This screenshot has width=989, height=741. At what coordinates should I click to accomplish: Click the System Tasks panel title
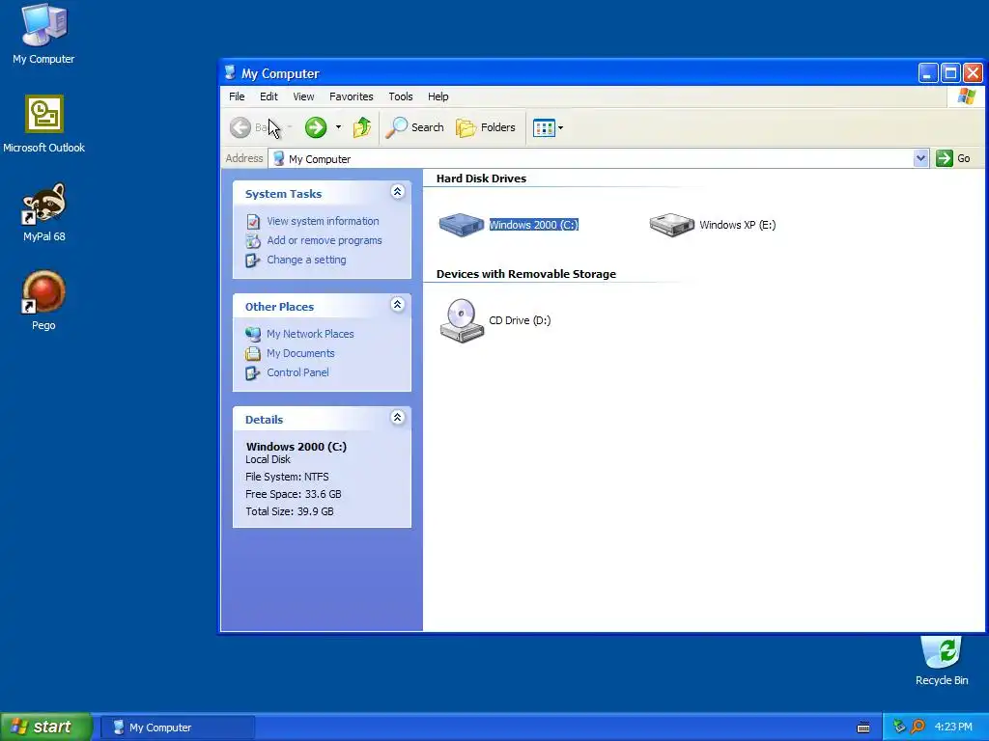click(283, 194)
